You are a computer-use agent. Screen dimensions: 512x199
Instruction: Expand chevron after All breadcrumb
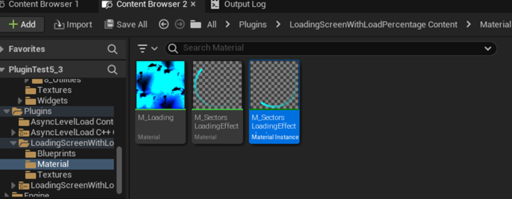[228, 24]
